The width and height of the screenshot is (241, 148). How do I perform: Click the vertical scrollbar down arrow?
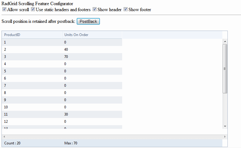coord(225,126)
